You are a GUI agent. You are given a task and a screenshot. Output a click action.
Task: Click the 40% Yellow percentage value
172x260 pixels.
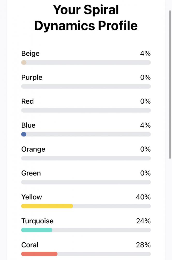coord(143,197)
